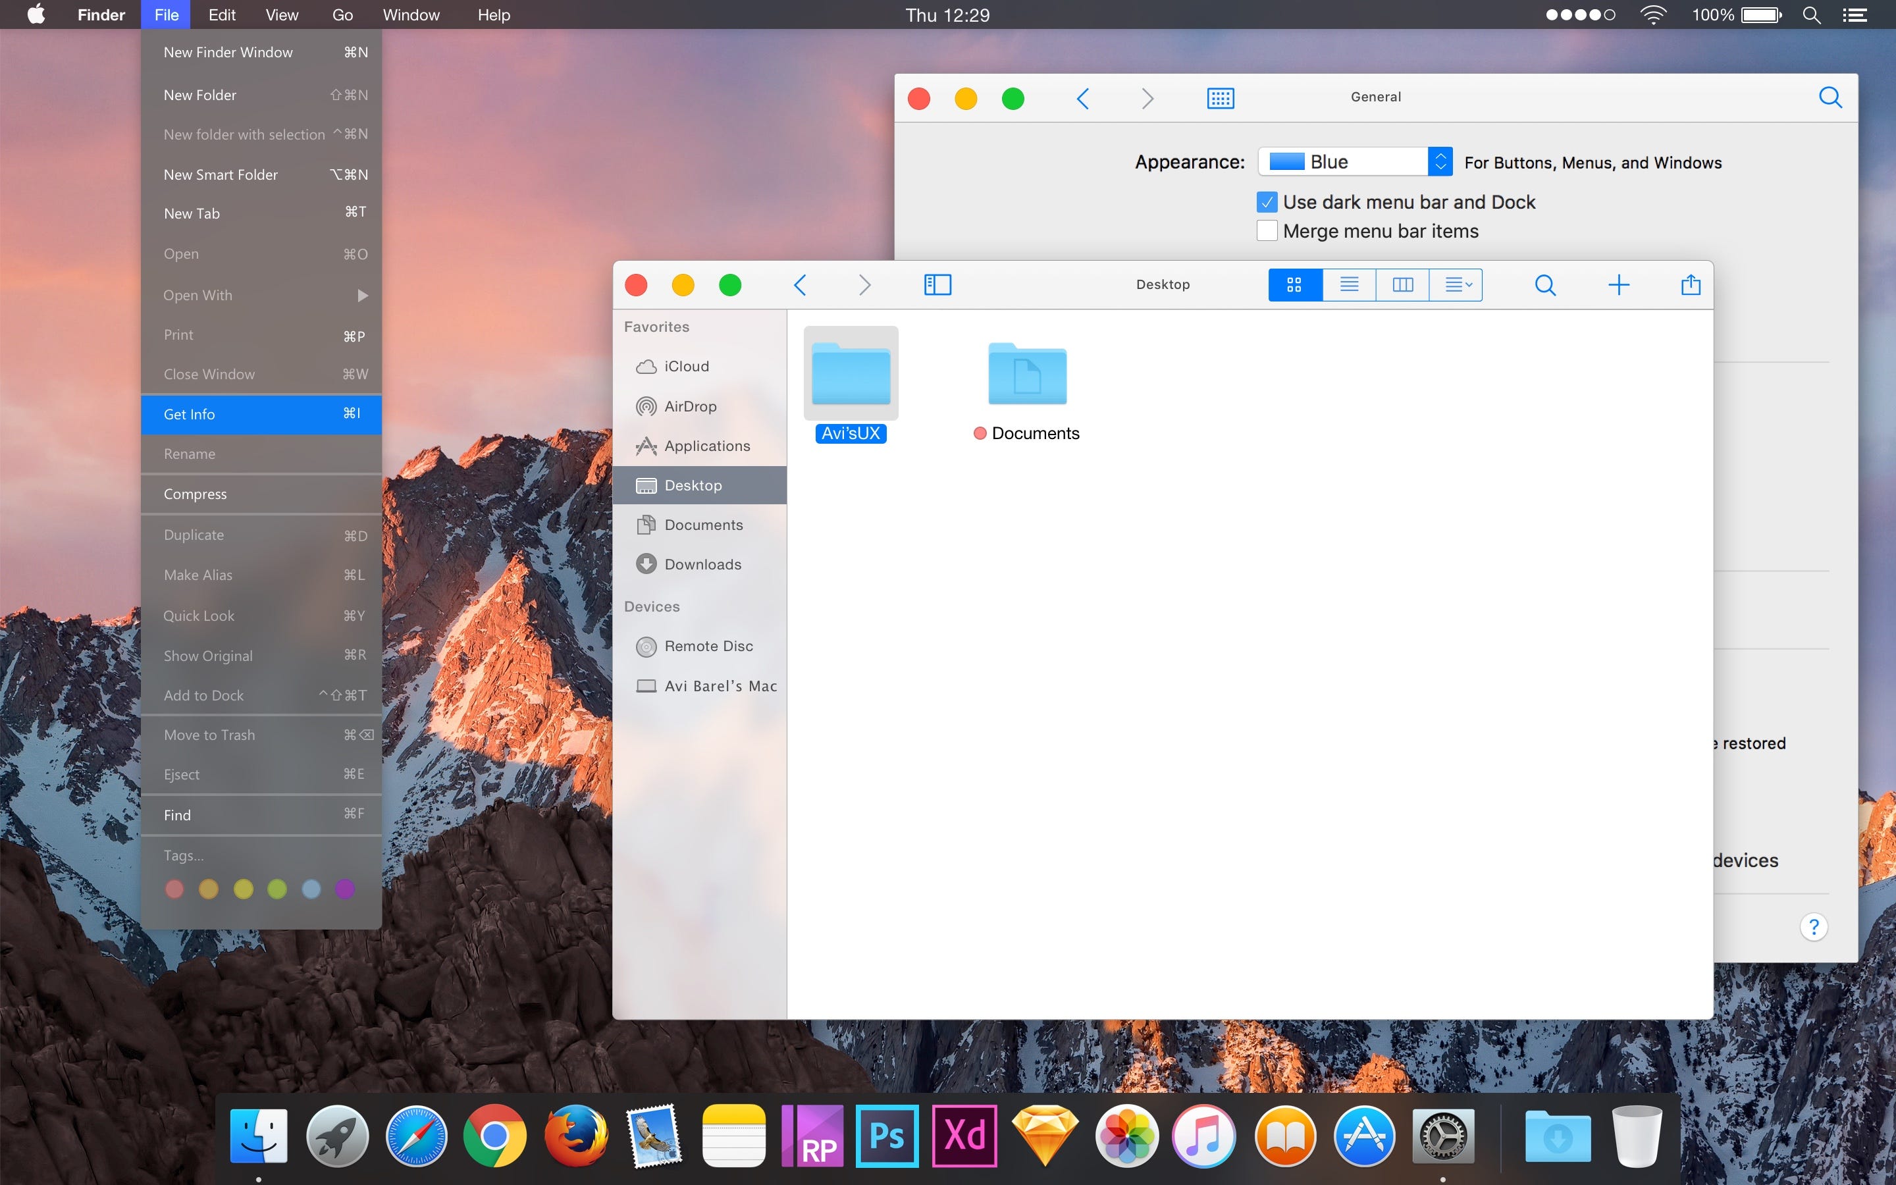Launch Sketch from the Dock

[x=1046, y=1134]
